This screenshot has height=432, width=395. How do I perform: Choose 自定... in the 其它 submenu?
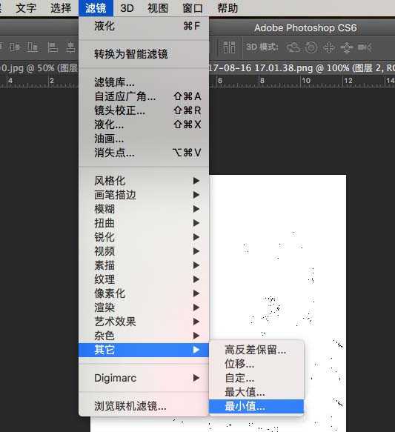(256, 378)
